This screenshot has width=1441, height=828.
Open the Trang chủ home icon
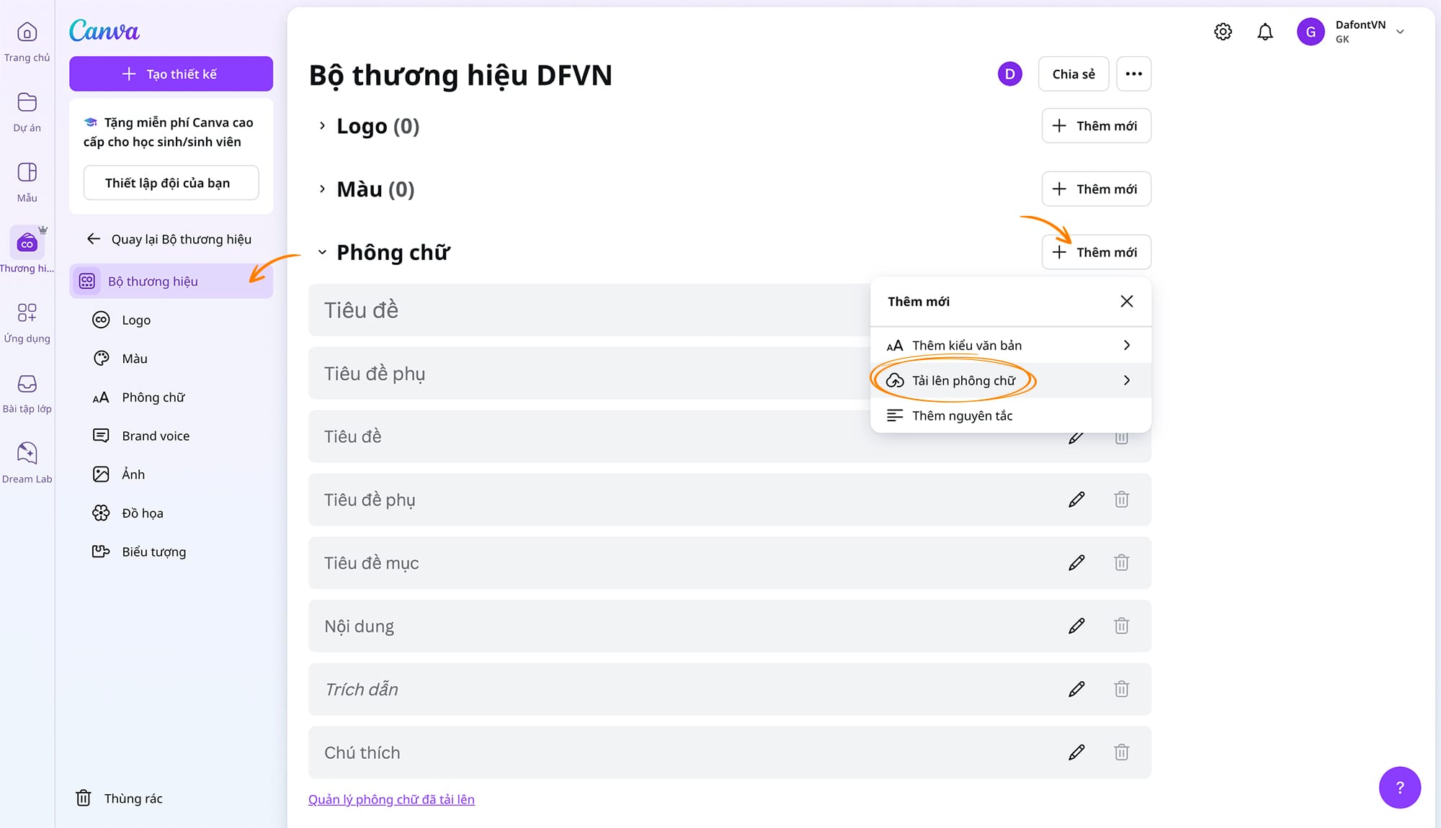click(27, 32)
